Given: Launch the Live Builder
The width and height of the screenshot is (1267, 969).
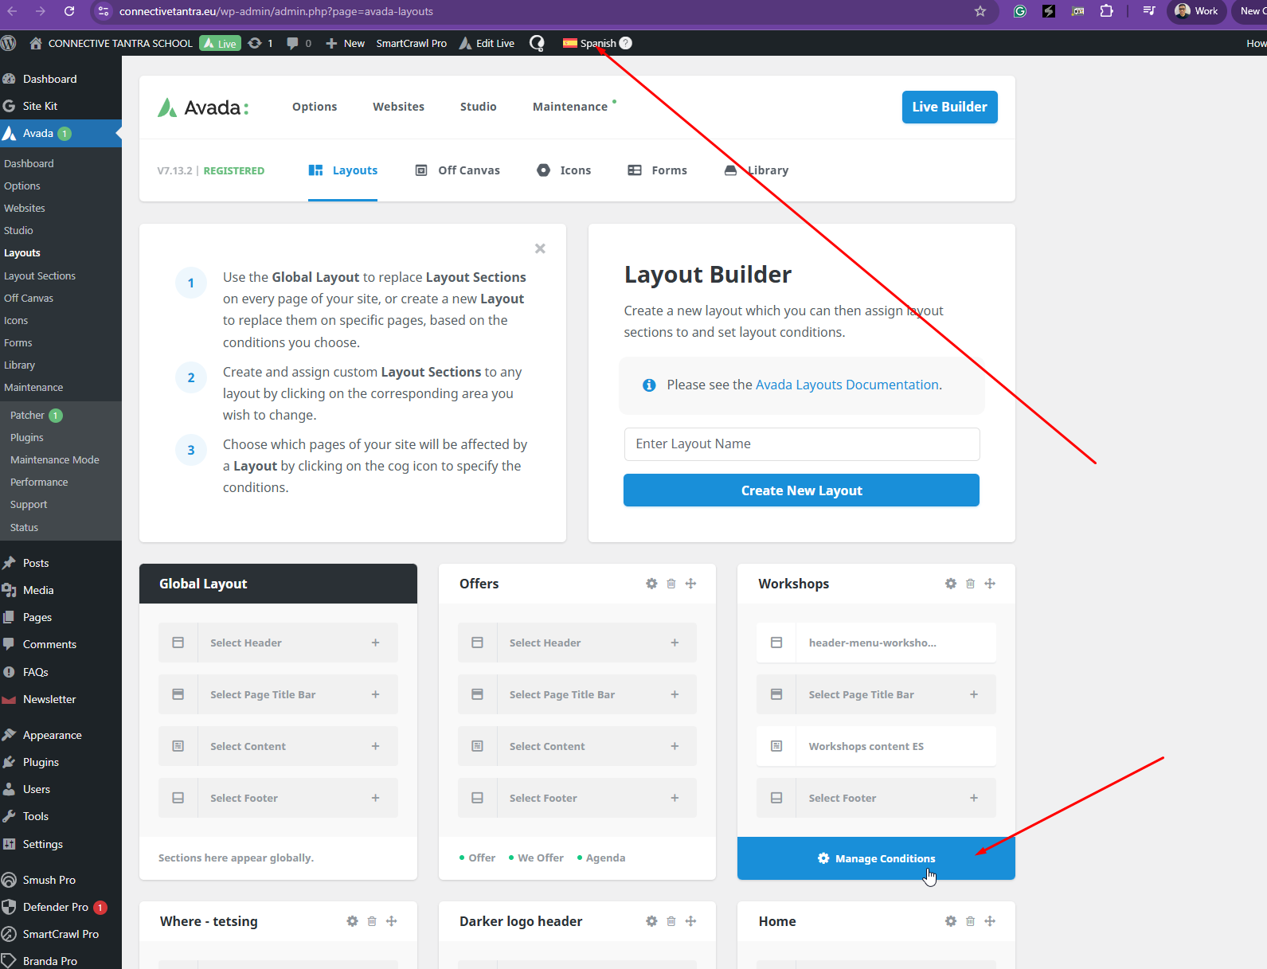Looking at the screenshot, I should pos(949,107).
